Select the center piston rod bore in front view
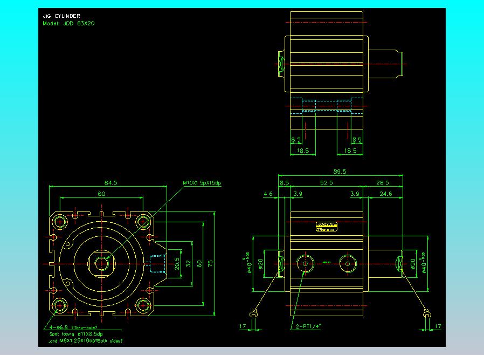 coord(101,263)
